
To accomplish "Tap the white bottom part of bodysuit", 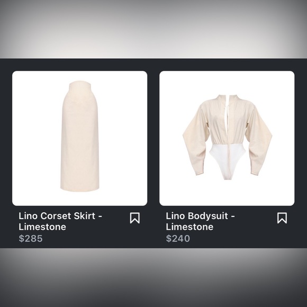I will point(227,161).
